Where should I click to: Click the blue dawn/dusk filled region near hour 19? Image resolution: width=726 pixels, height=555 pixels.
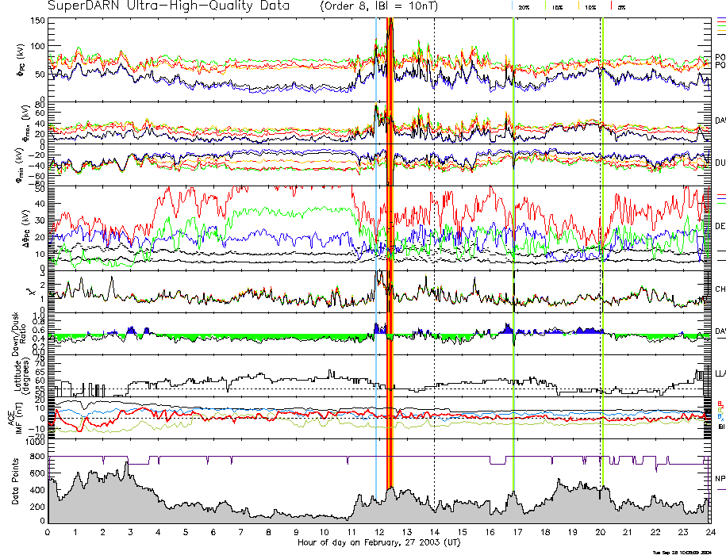(588, 331)
